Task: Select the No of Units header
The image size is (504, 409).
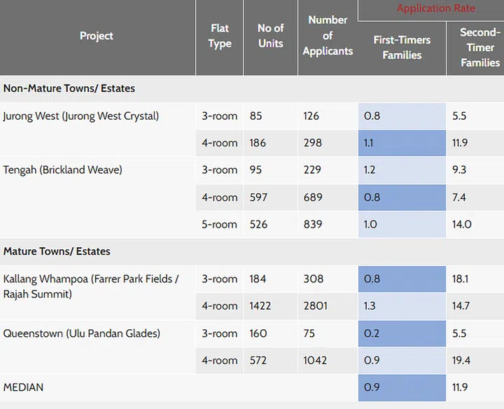Action: [270, 36]
